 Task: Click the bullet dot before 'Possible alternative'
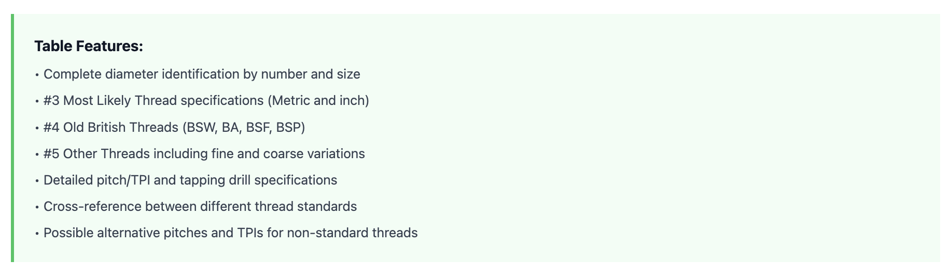pos(37,234)
